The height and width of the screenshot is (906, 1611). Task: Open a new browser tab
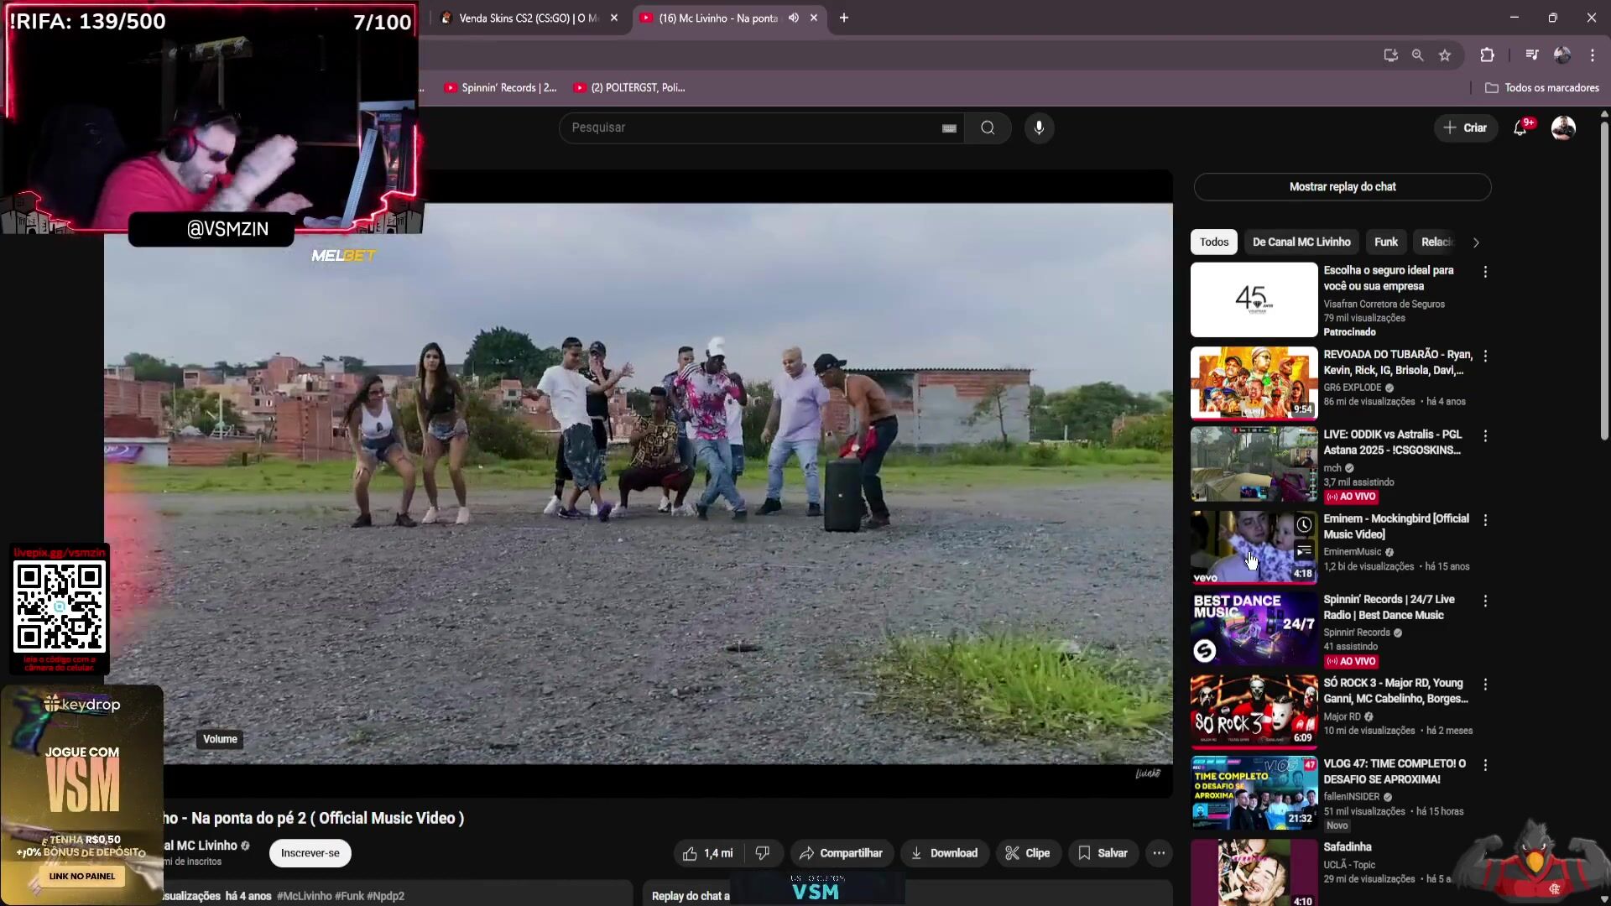tap(844, 18)
